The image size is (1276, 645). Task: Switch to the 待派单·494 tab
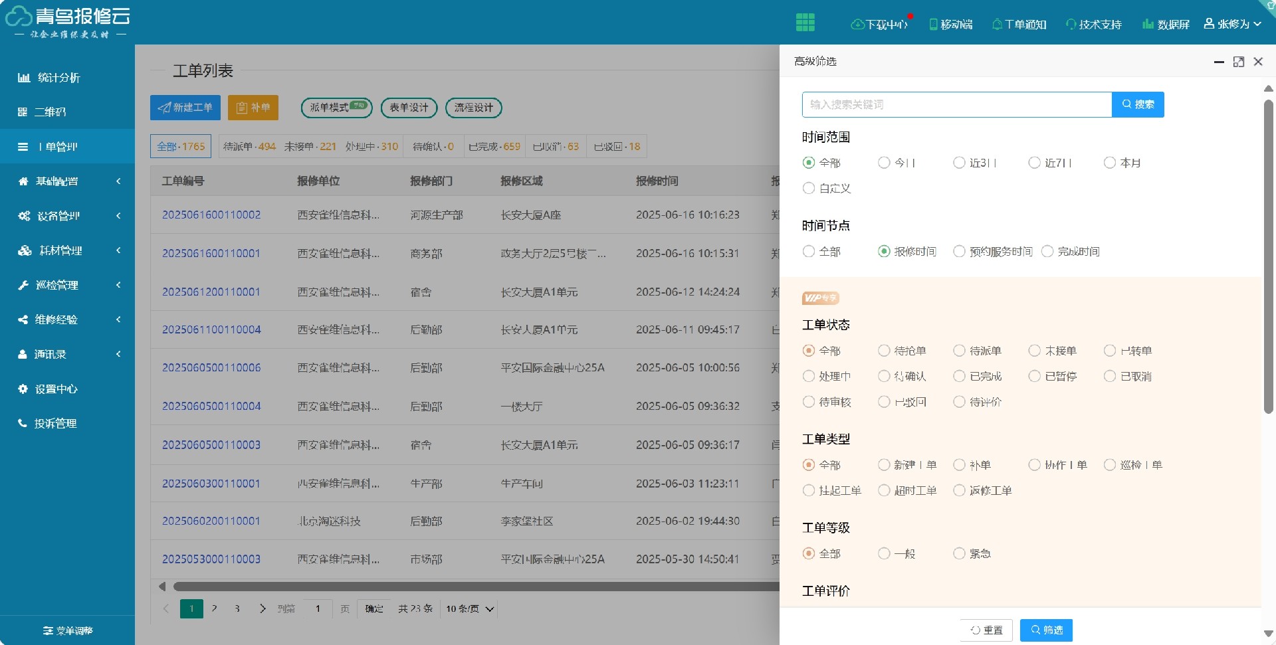click(x=249, y=146)
